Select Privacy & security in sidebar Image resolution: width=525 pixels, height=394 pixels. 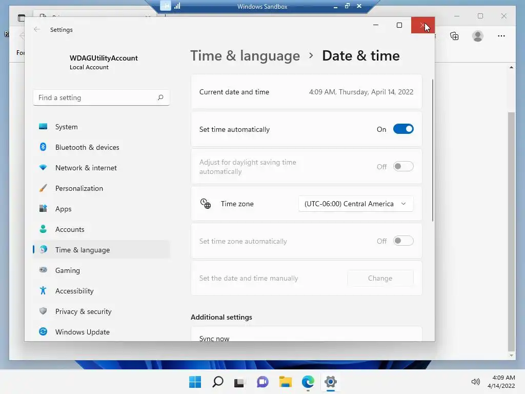pos(102,311)
